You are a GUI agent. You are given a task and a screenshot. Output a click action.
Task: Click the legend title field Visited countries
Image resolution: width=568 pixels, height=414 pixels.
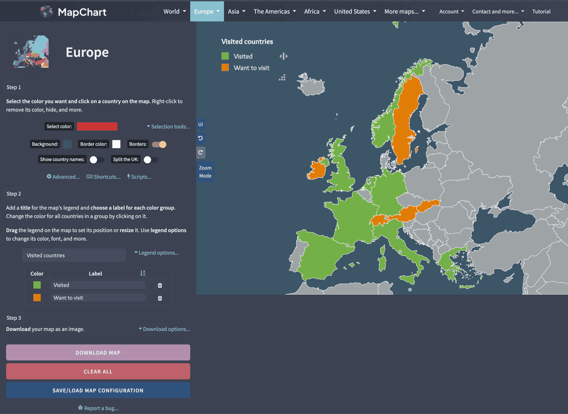[74, 255]
